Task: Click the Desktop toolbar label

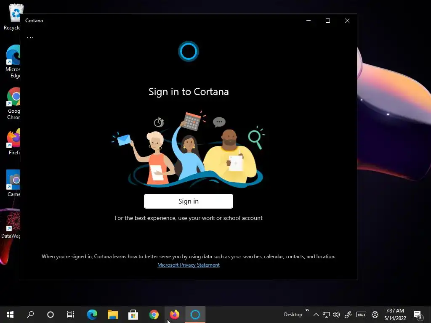Action: tap(293, 315)
